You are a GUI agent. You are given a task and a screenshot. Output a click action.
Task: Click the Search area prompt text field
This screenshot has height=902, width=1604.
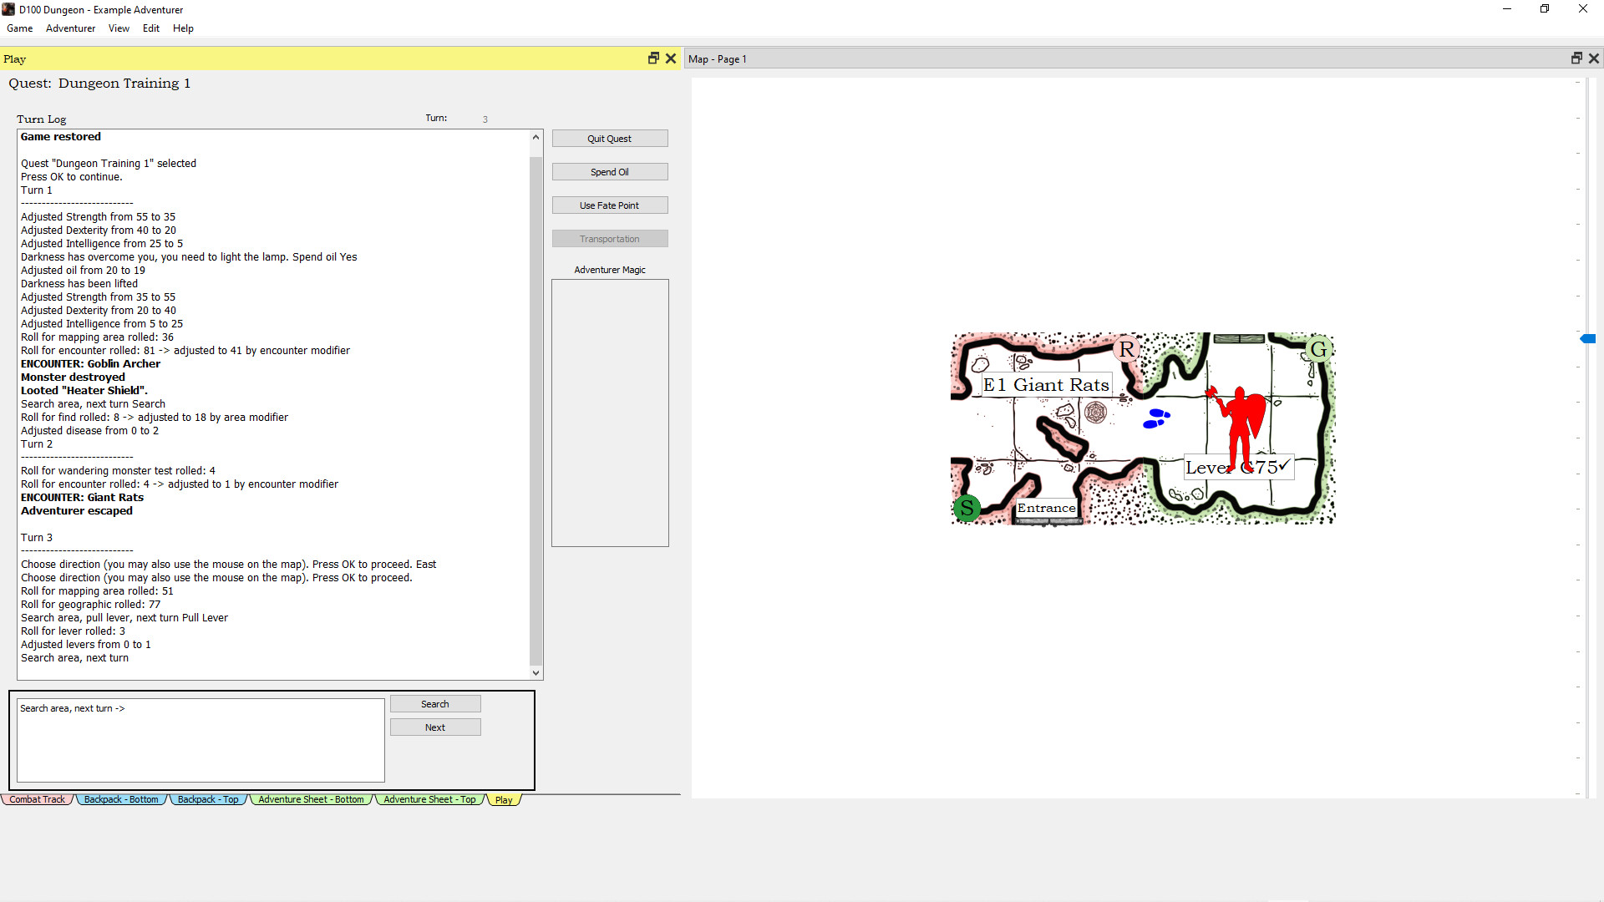tap(200, 740)
